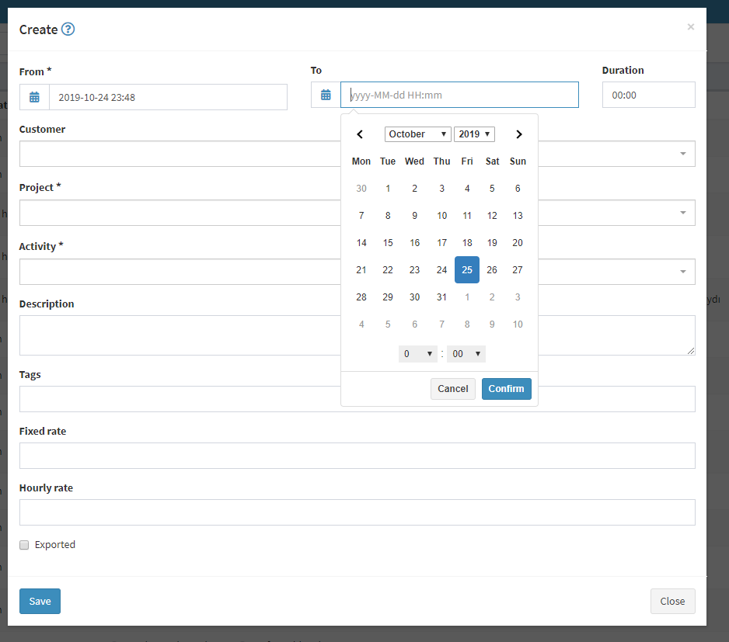
Task: Expand the Activity selection dropdown
Action: (682, 271)
